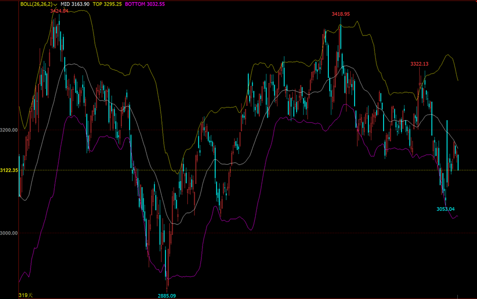Click the 3200.00 price axis label
The image size is (477, 299).
(9, 130)
